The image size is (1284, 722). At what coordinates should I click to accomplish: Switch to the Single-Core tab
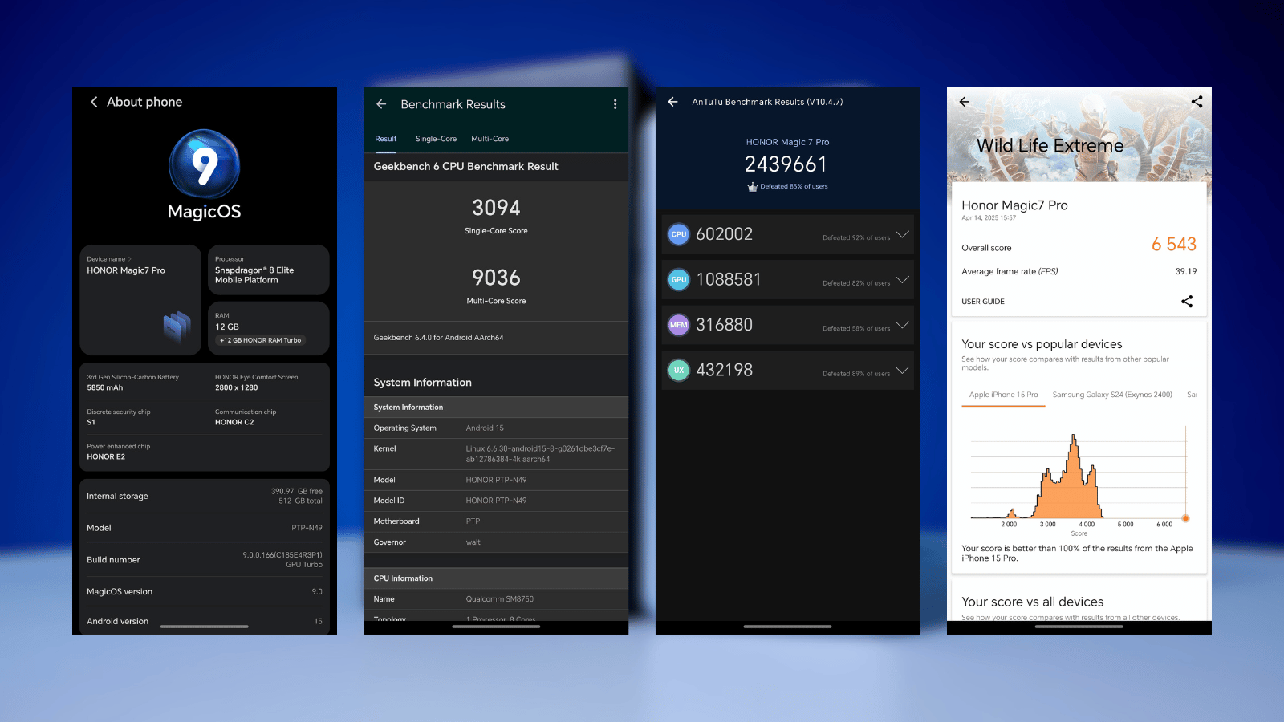436,139
